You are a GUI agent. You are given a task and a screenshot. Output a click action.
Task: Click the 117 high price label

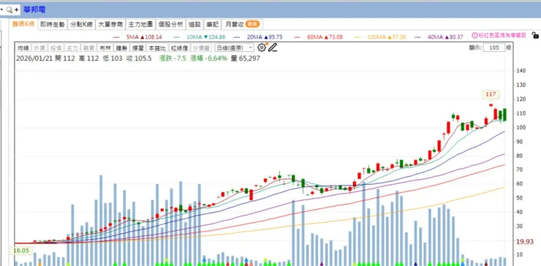(491, 94)
